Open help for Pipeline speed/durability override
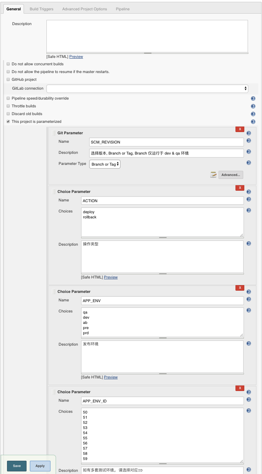This screenshot has height=474, width=262. click(253, 98)
